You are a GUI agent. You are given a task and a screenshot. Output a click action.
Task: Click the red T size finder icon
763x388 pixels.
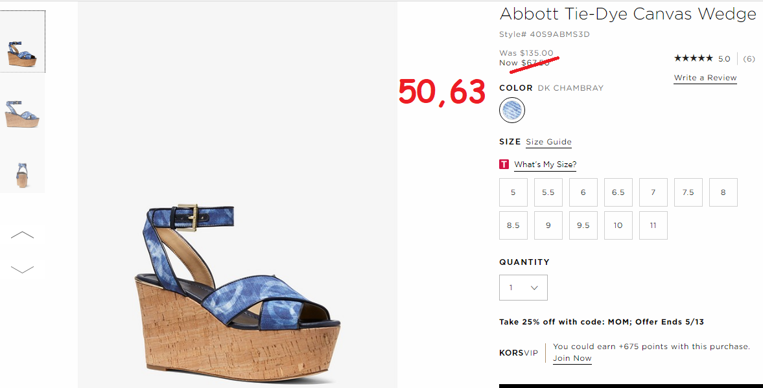504,165
